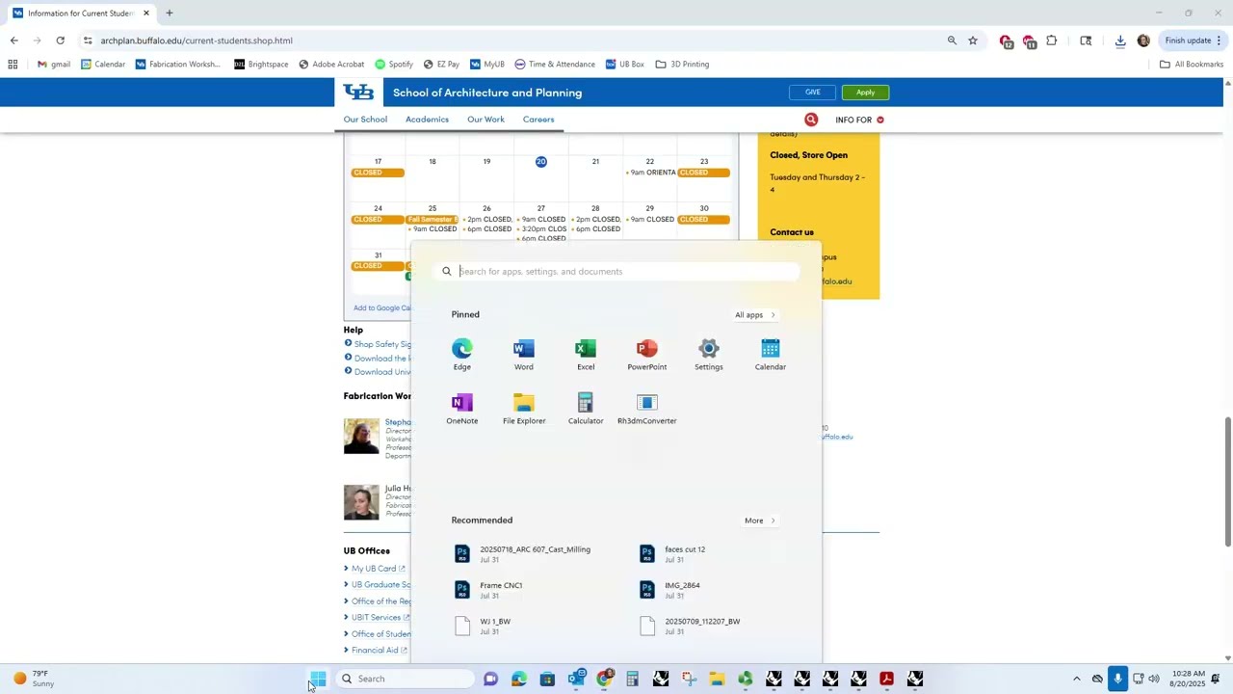
Task: Select the Information for Current Students tab
Action: (x=81, y=13)
